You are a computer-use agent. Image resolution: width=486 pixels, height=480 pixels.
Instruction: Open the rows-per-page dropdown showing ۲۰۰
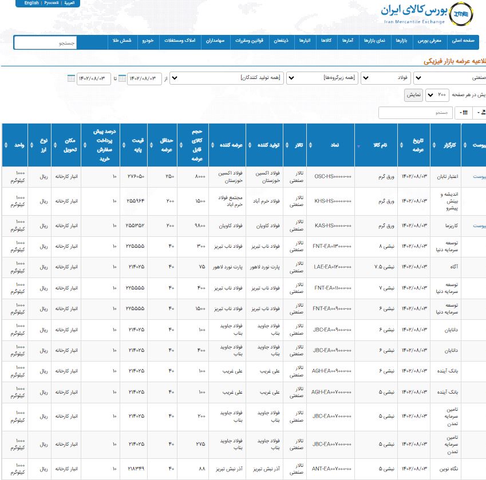[437, 95]
